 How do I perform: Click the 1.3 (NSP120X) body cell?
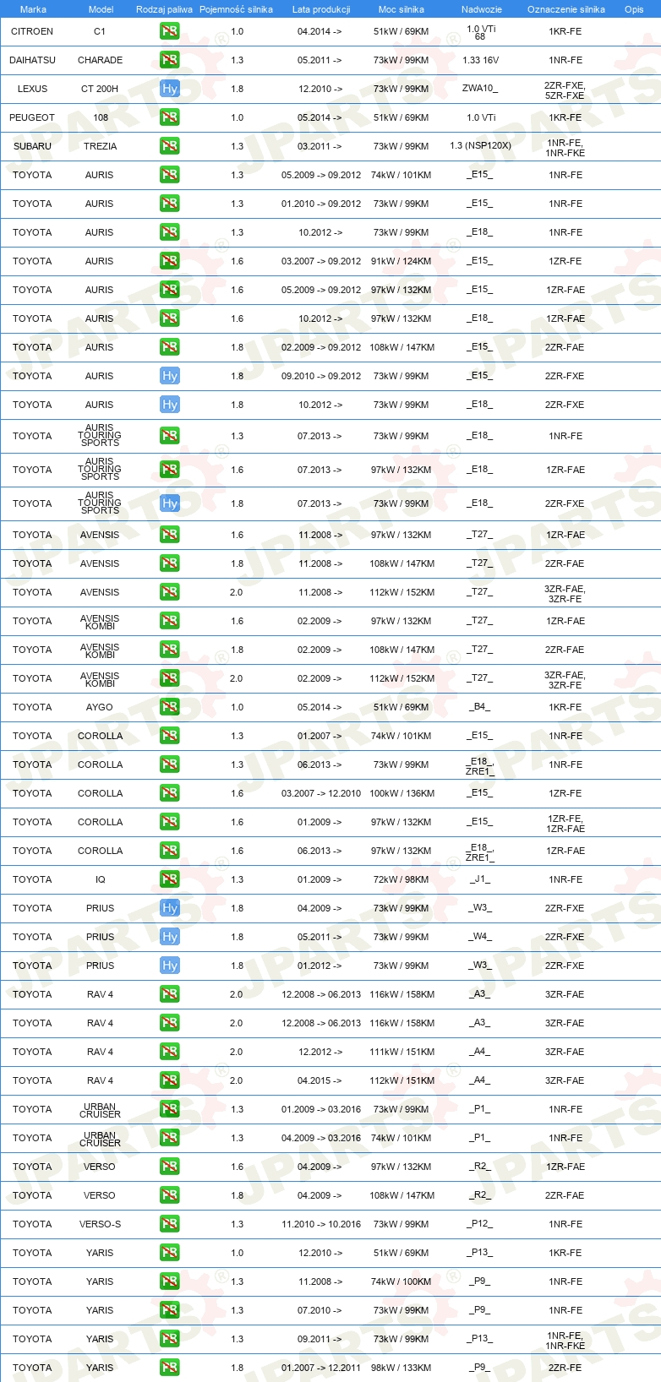pyautogui.click(x=481, y=146)
